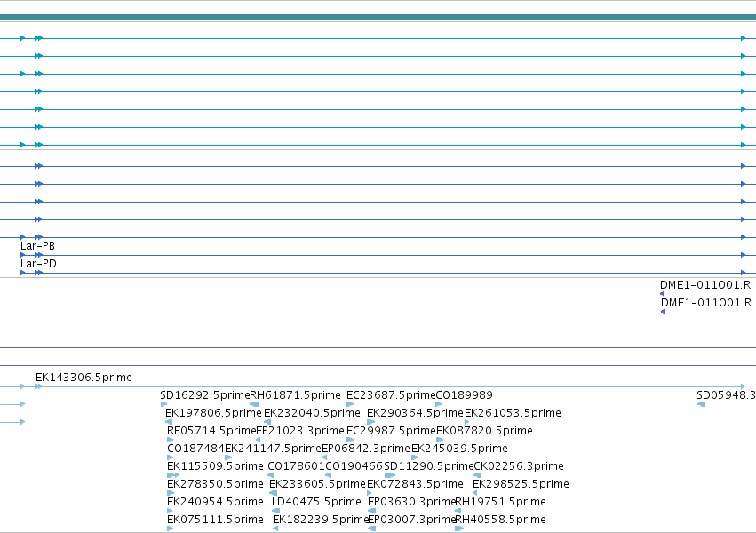
Task: Select purple arrow under upper DME1-011001.R
Action: click(663, 294)
